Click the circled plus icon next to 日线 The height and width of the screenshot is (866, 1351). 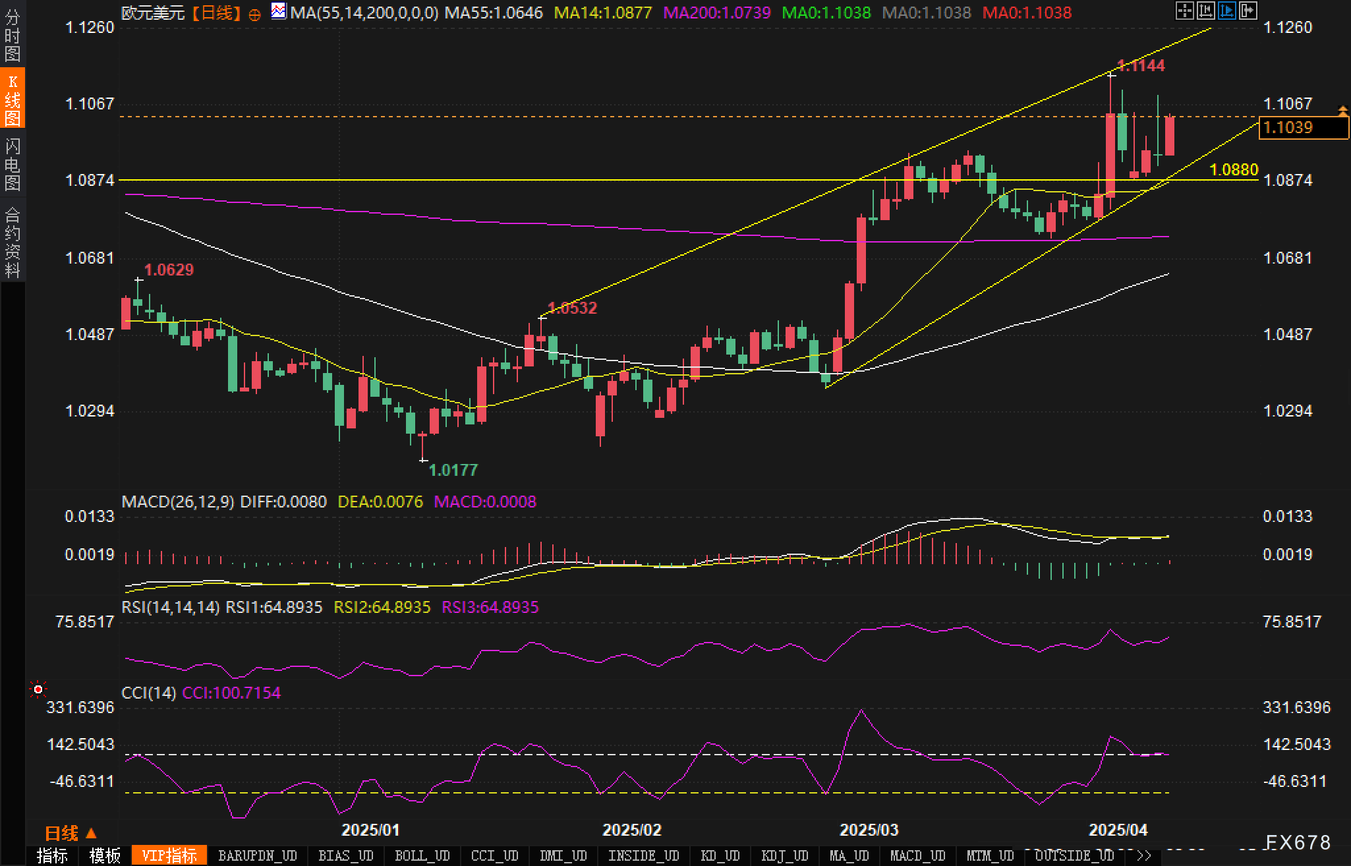254,14
